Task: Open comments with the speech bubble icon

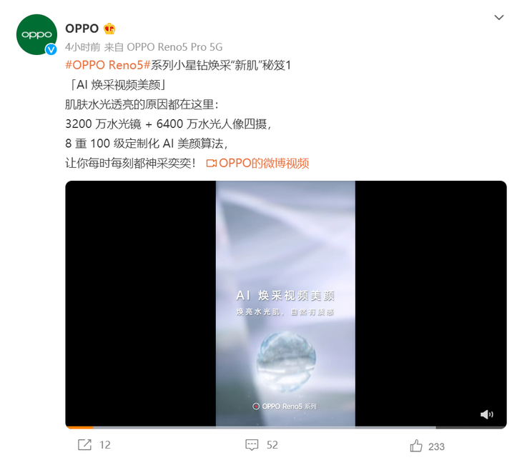Action: [252, 445]
